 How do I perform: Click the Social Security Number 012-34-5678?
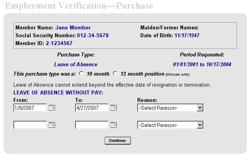tap(93, 35)
